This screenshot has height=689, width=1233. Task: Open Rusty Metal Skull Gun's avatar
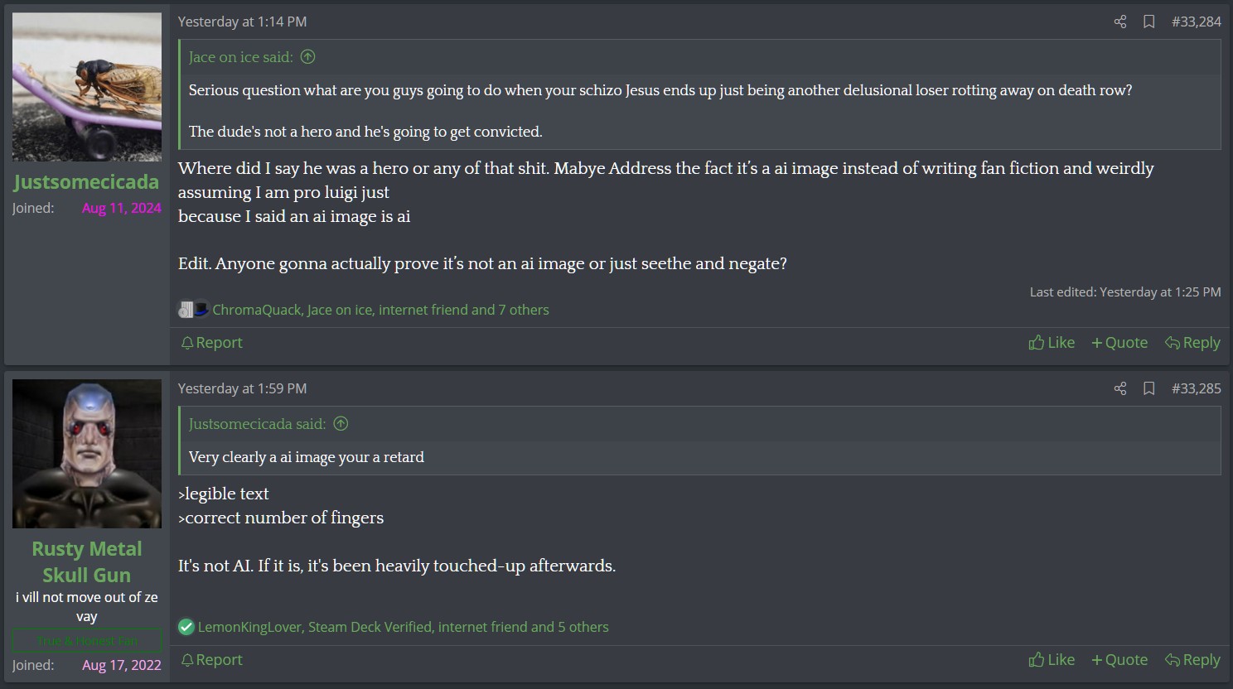point(87,454)
